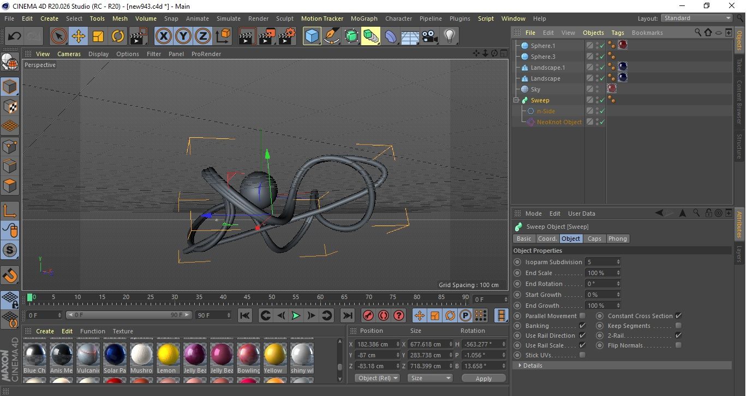The height and width of the screenshot is (396, 747).
Task: Activate the Scale tool
Action: point(98,36)
